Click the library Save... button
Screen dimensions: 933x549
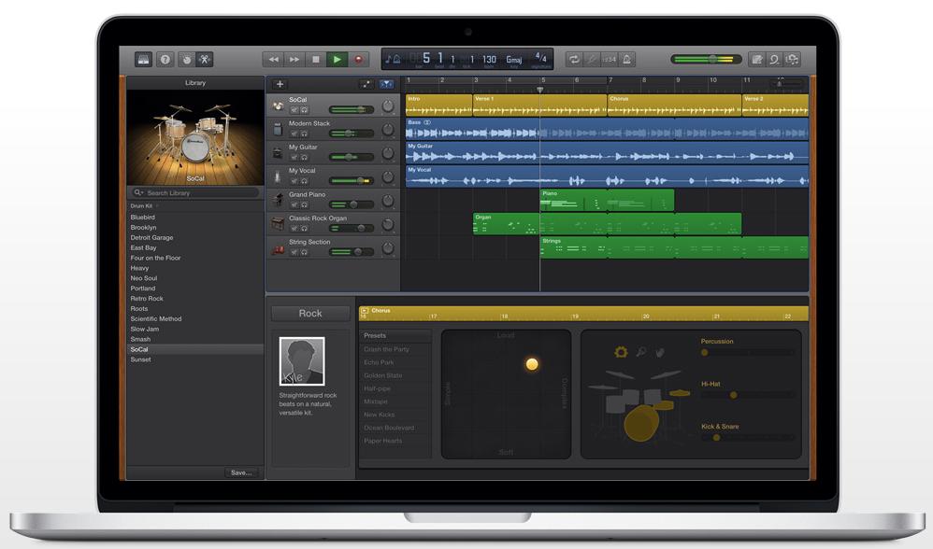[241, 472]
